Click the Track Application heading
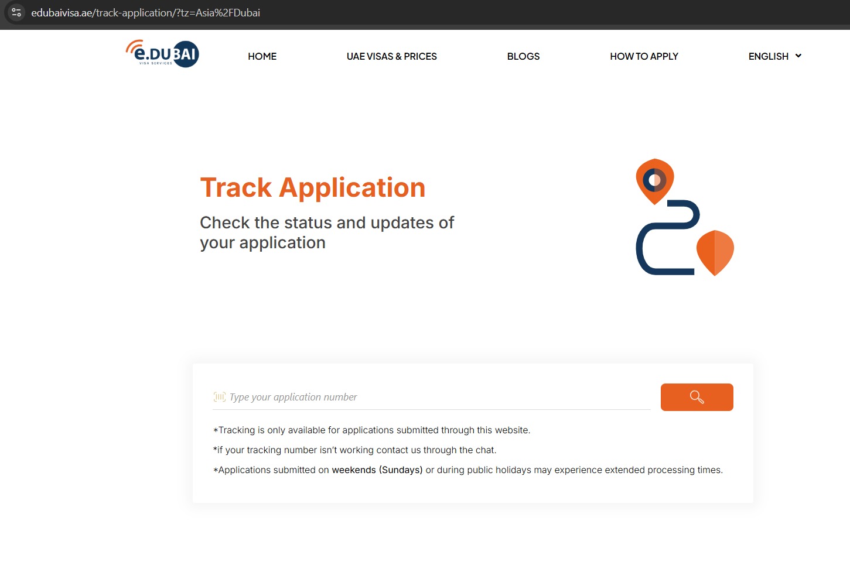Image resolution: width=850 pixels, height=565 pixels. [x=312, y=187]
